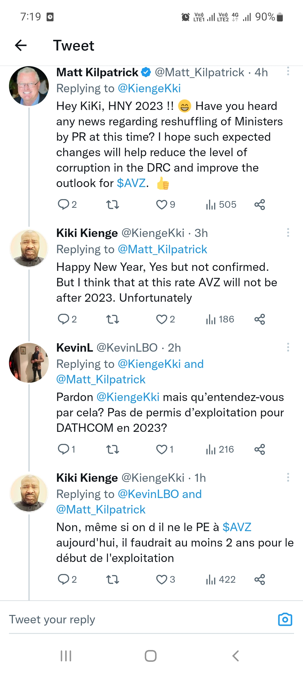This screenshot has height=673, width=303.
Task: Open Matt Kilpatrick's profile picture
Action: click(29, 86)
